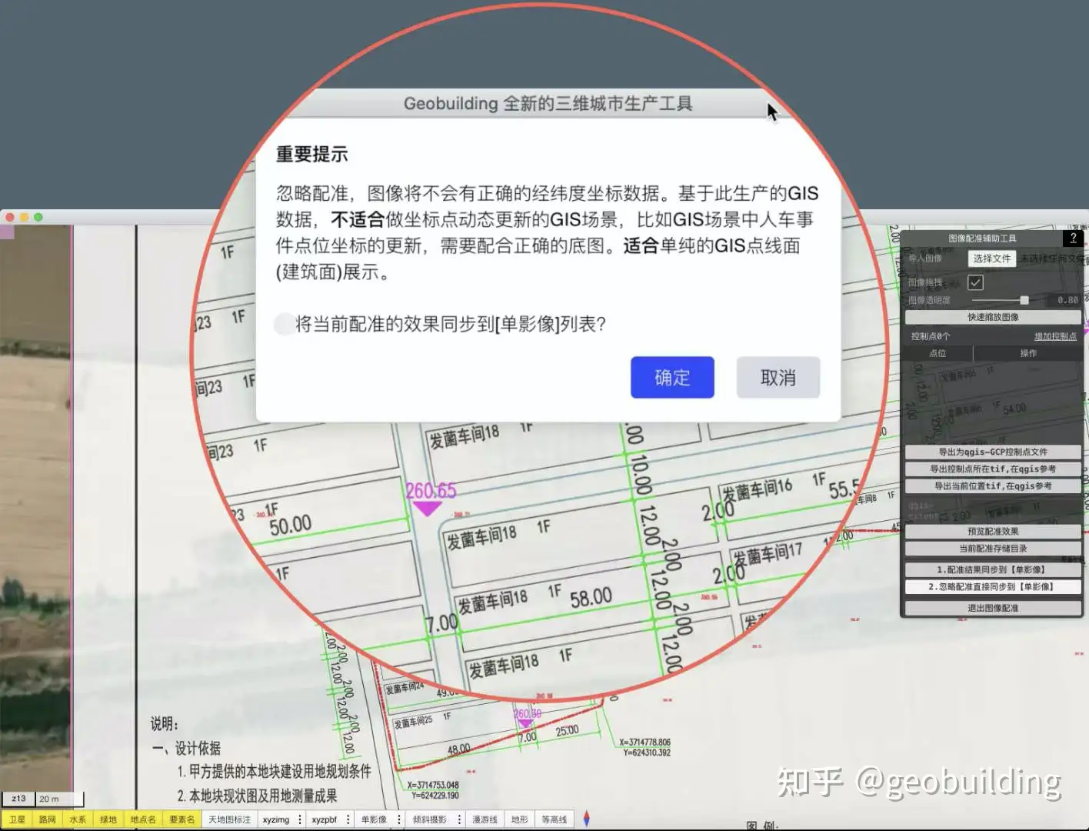Toggle the 卫星 layer tab
Viewport: 1089px width, 831px height.
17,819
